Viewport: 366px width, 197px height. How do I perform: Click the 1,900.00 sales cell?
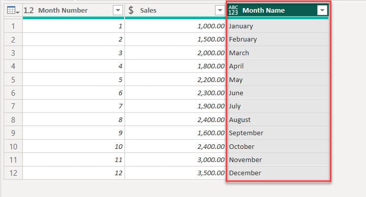[175, 106]
